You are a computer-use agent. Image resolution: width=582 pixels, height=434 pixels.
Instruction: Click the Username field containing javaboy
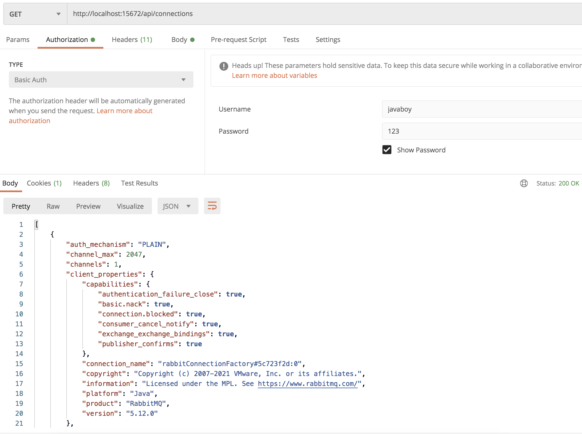point(481,109)
